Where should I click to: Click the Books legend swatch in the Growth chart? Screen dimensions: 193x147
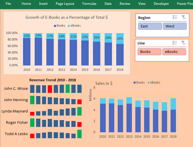pyautogui.click(x=55, y=26)
